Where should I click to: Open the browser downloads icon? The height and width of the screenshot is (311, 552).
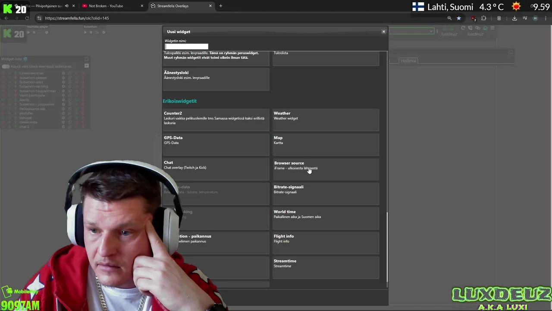[514, 18]
